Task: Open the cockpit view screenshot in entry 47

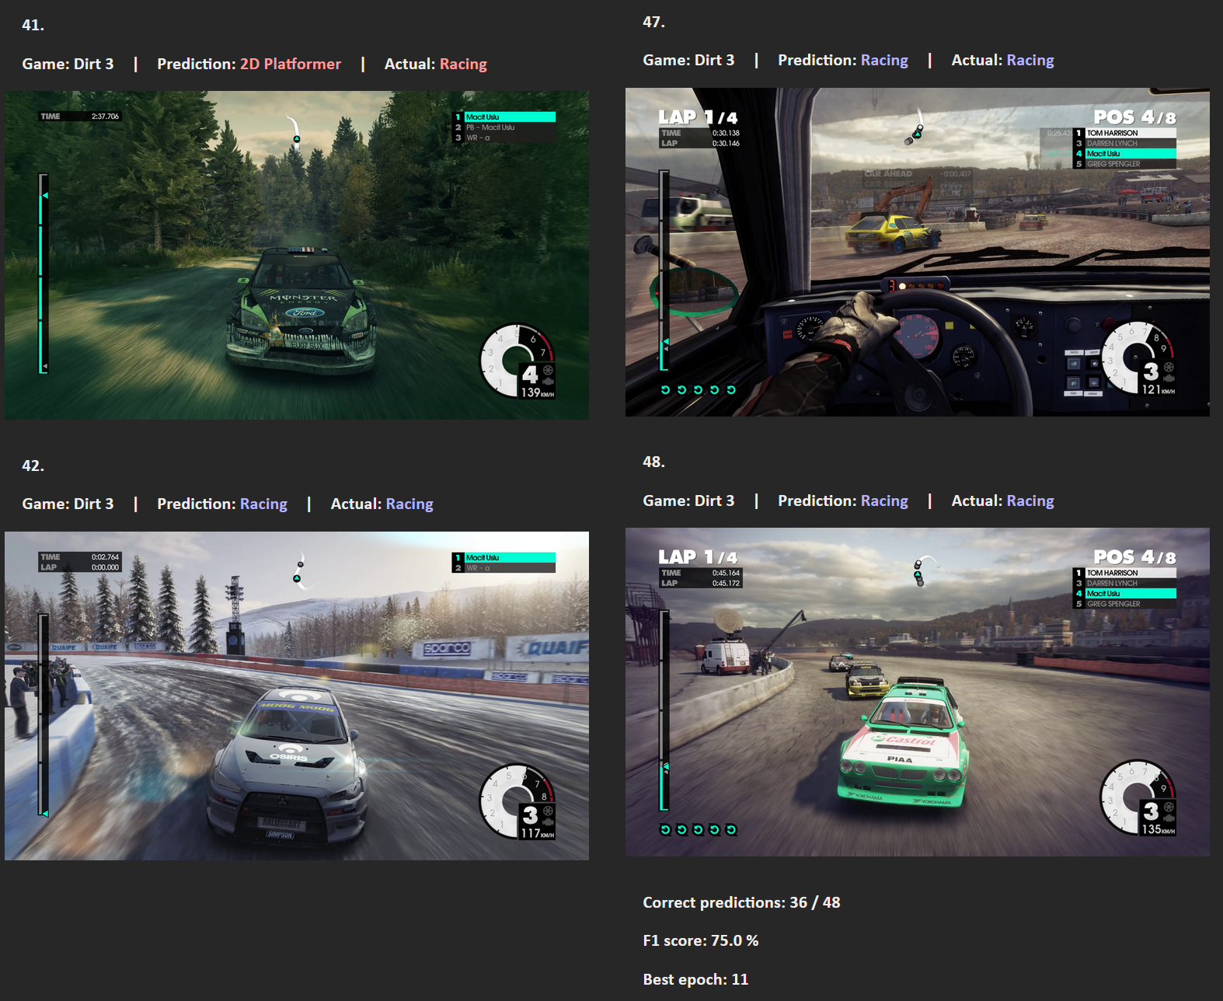Action: pos(918,252)
